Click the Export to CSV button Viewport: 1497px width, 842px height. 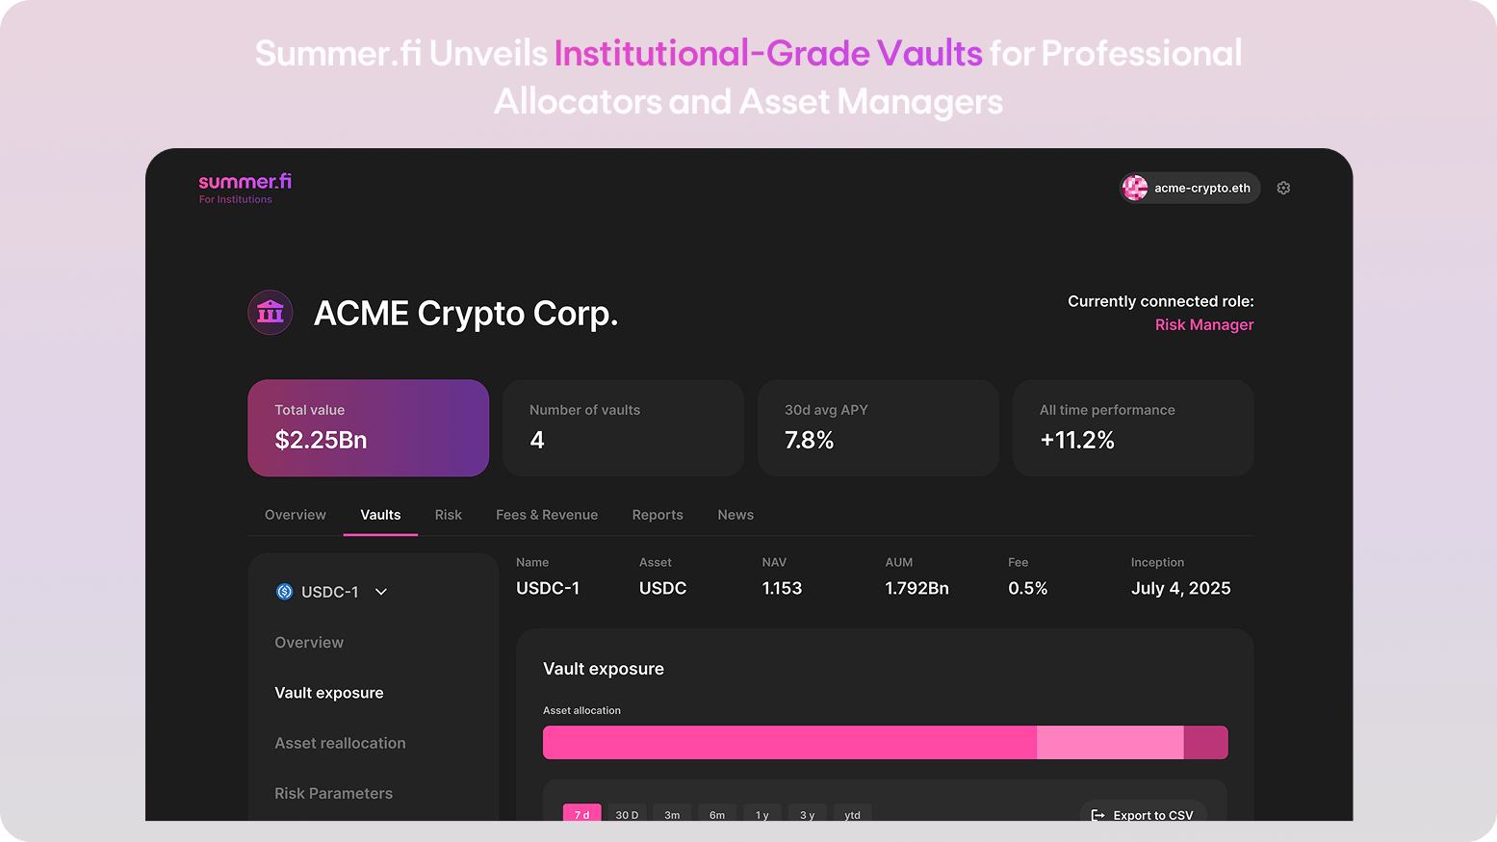[1143, 815]
